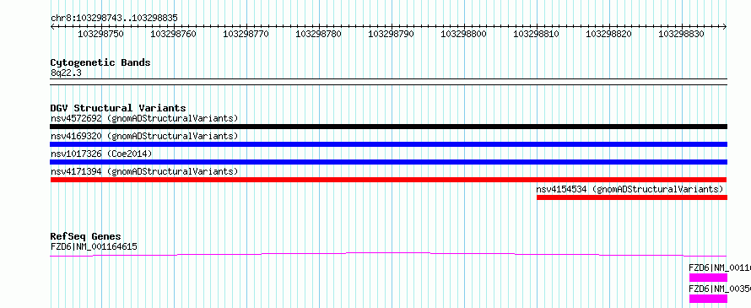751x308 pixels.
Task: Open the nsv1017326 (Coe2014) label
Action: click(x=101, y=154)
